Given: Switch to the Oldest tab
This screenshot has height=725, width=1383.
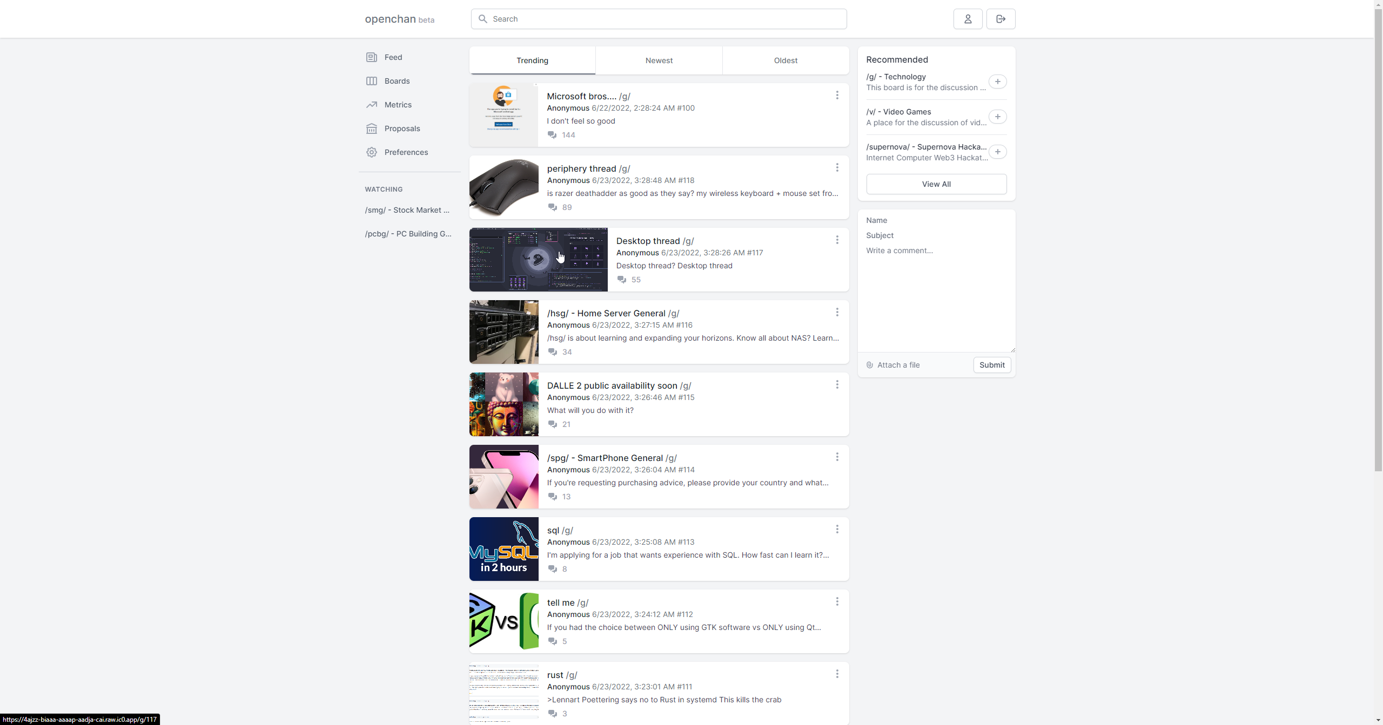Looking at the screenshot, I should click(x=785, y=60).
